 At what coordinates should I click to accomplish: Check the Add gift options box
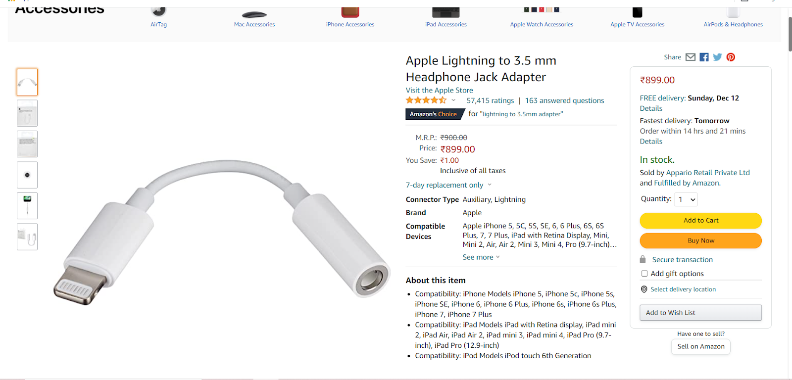point(644,274)
